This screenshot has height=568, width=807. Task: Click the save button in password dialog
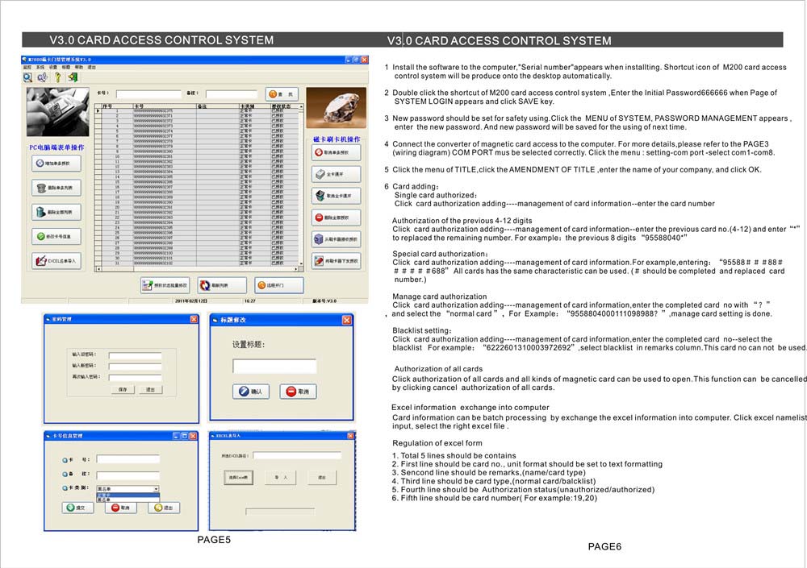pyautogui.click(x=123, y=390)
